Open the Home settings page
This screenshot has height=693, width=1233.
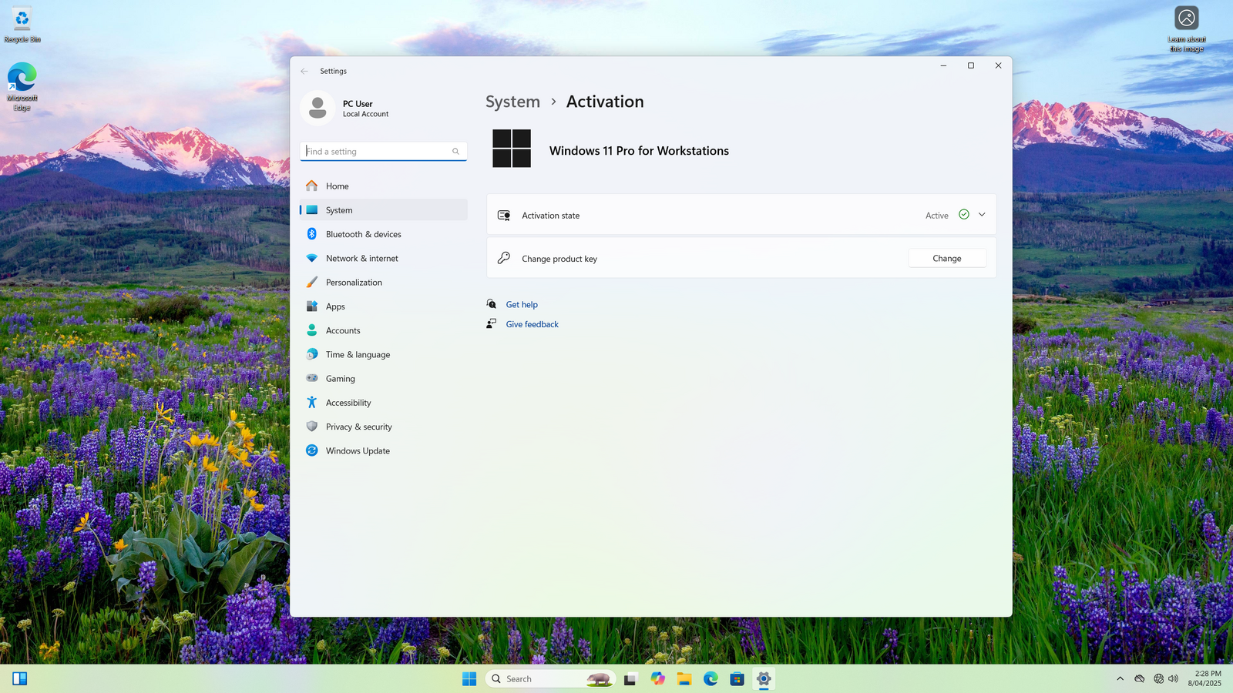pyautogui.click(x=383, y=186)
